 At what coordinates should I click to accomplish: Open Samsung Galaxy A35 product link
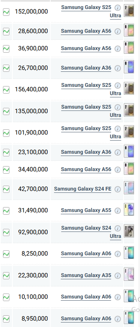86,275
